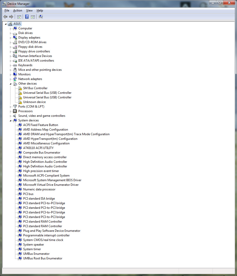Select System speaker device
The width and height of the screenshot is (237, 276).
[x=33, y=245]
